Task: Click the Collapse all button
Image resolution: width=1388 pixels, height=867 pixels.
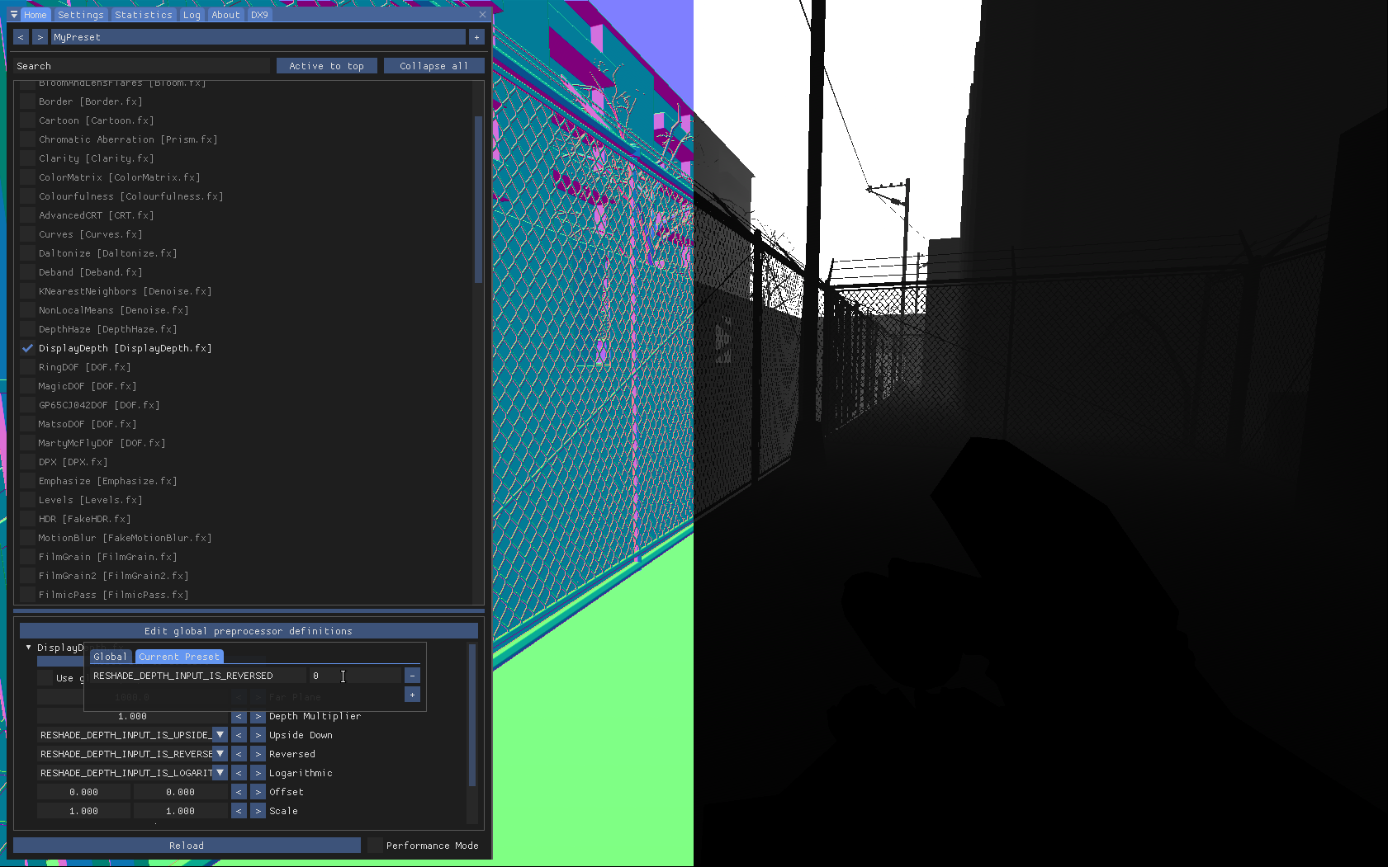Action: coord(433,66)
